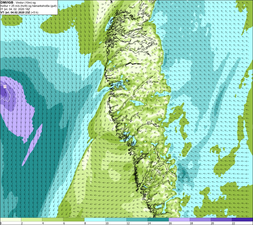
Task: Click the green 4–6 m/s legend swatch
Action: [53, 219]
